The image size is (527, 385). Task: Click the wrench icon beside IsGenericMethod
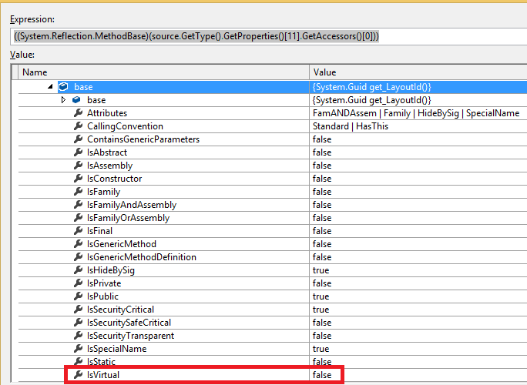pyautogui.click(x=78, y=244)
